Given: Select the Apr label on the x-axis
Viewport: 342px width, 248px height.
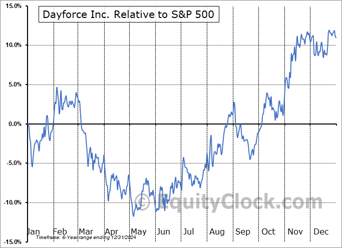Looking at the screenshot, I should 112,231.
